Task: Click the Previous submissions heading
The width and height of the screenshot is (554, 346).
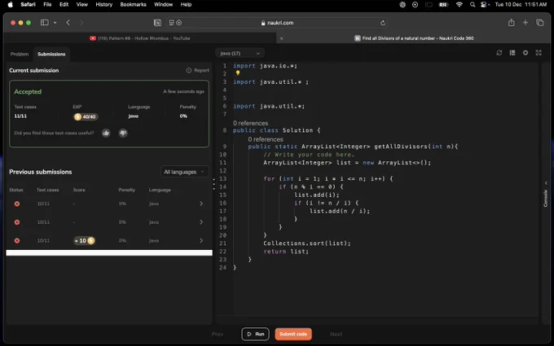Action: [41, 172]
